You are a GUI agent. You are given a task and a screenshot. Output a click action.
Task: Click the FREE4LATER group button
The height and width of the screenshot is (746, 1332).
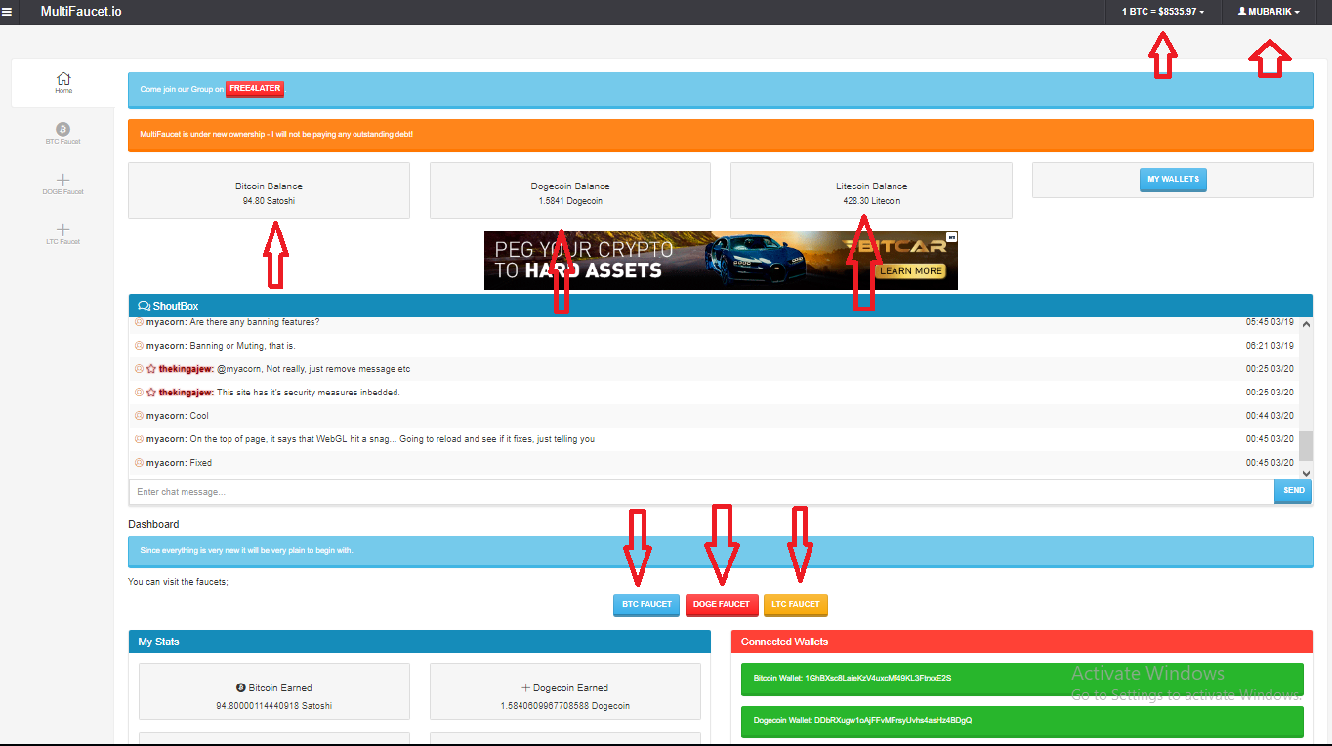click(x=255, y=89)
